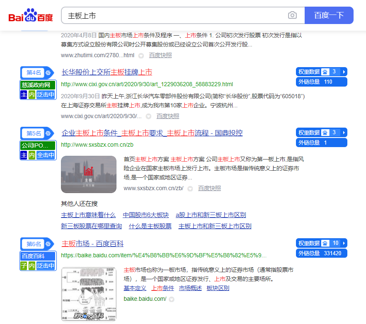Click the baike.baidu.com/item green URL
This screenshot has width=366, height=324.
163,255
